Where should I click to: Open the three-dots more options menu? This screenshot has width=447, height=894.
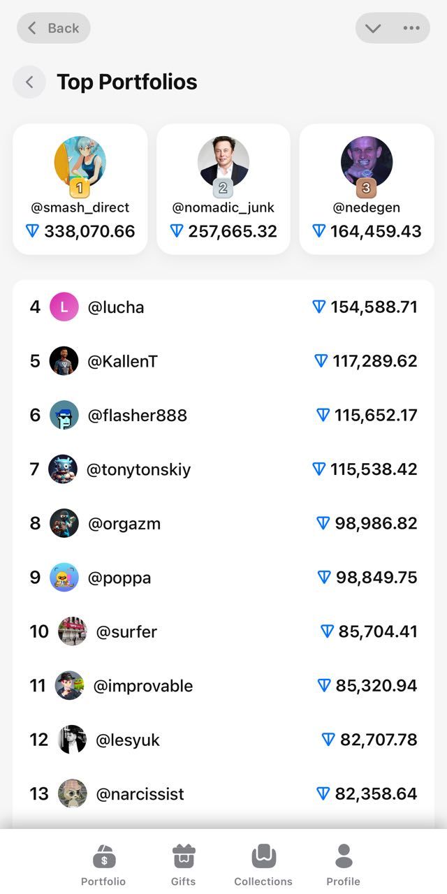pyautogui.click(x=411, y=28)
